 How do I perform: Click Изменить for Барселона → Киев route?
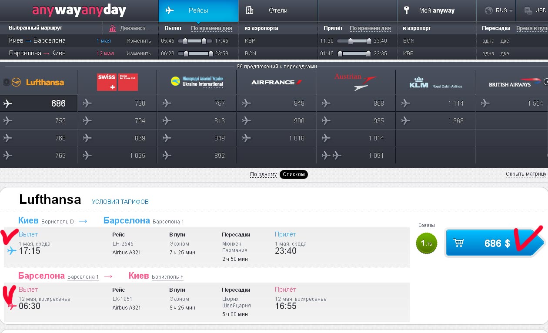point(139,53)
